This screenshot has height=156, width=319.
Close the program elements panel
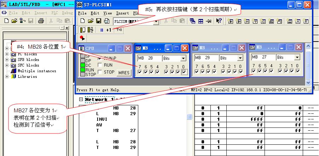click(x=67, y=28)
